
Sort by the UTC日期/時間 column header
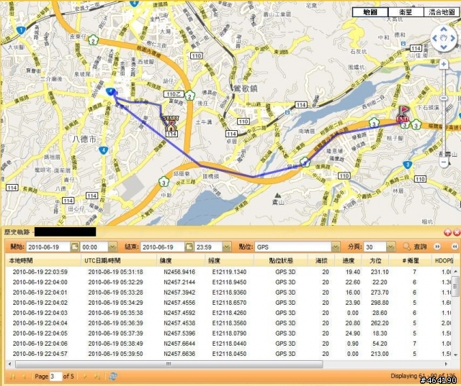tap(118, 260)
